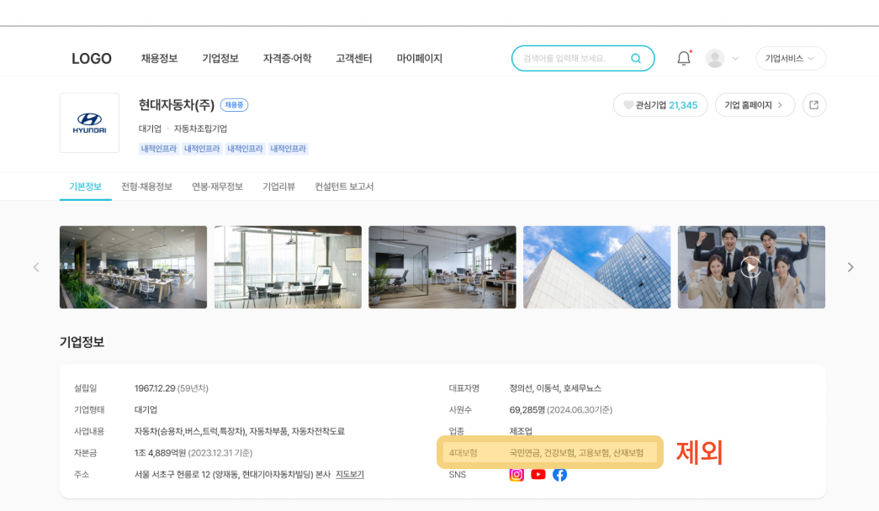879x511 pixels.
Task: Expand the profile menu chevron
Action: (x=735, y=59)
